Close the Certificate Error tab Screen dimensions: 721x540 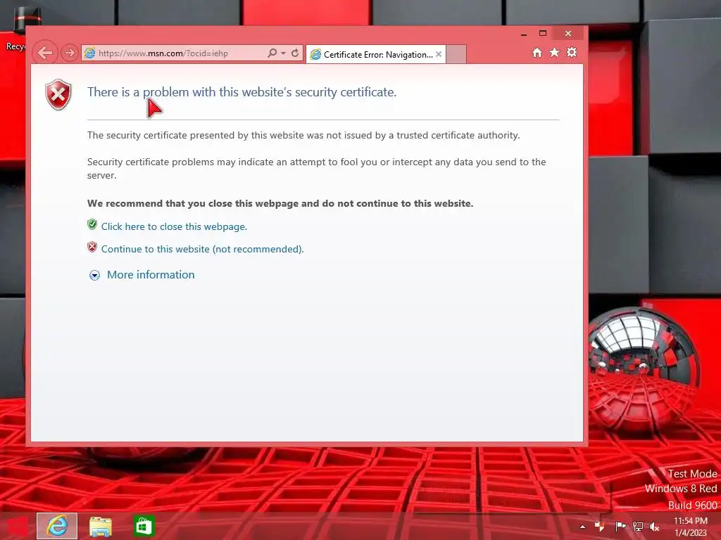[439, 54]
